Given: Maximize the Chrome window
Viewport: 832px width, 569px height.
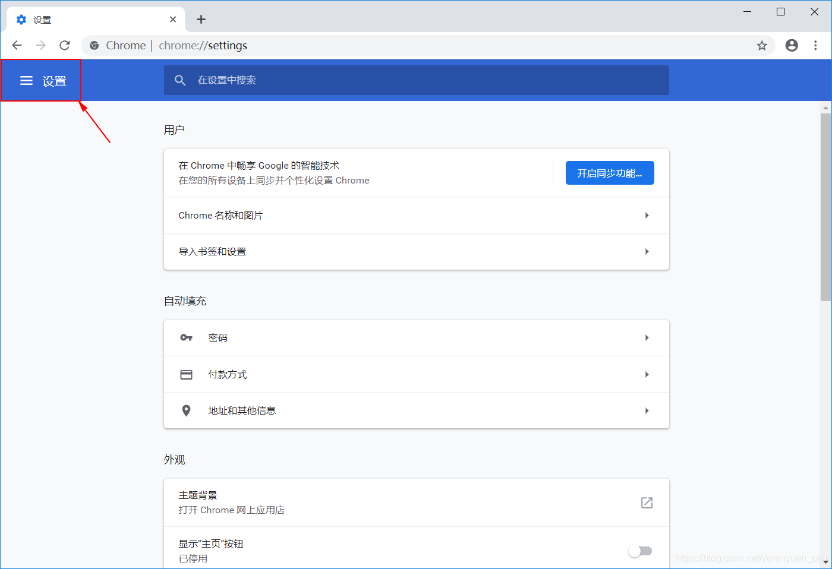Looking at the screenshot, I should [x=781, y=12].
